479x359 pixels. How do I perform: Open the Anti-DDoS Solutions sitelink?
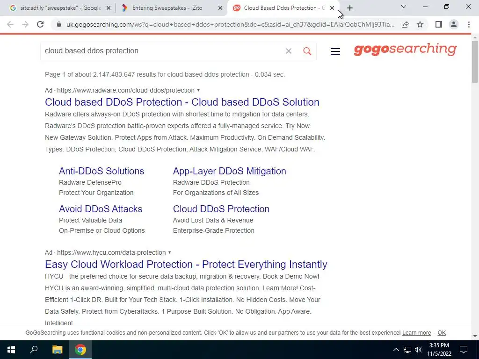[x=102, y=171]
